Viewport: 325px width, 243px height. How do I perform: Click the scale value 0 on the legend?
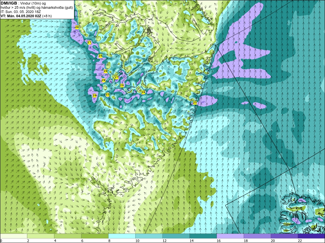click(x=1, y=241)
